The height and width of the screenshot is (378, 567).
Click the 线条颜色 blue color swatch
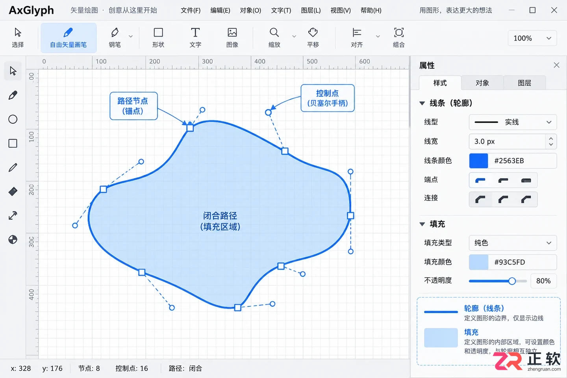point(478,161)
